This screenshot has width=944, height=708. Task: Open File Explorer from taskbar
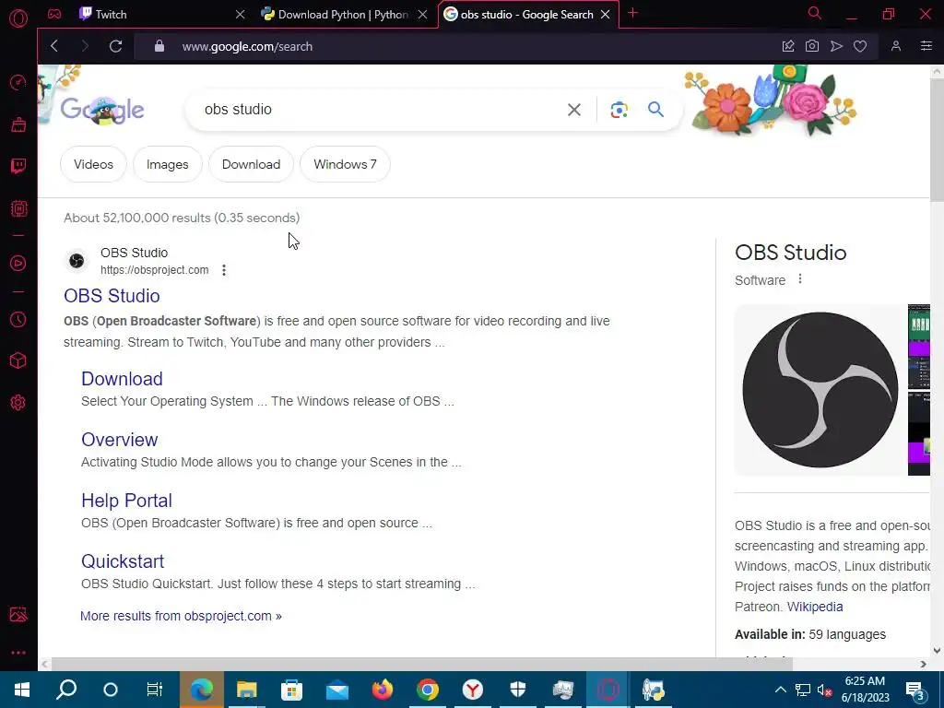click(x=247, y=690)
